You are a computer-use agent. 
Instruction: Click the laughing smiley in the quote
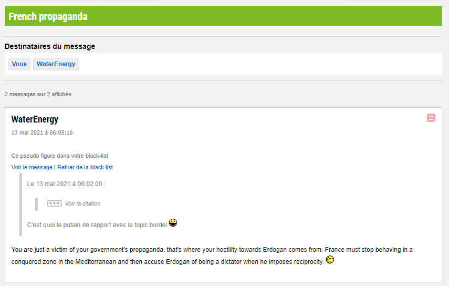point(173,223)
